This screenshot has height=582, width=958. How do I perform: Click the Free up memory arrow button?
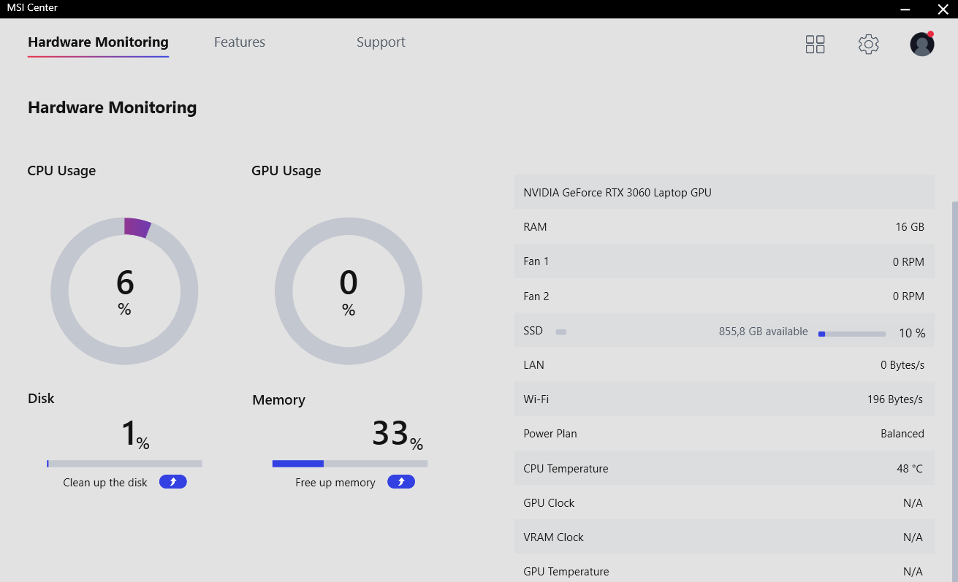point(401,482)
